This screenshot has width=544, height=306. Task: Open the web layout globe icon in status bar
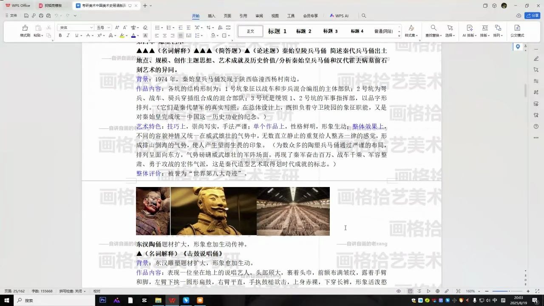tap(437, 291)
